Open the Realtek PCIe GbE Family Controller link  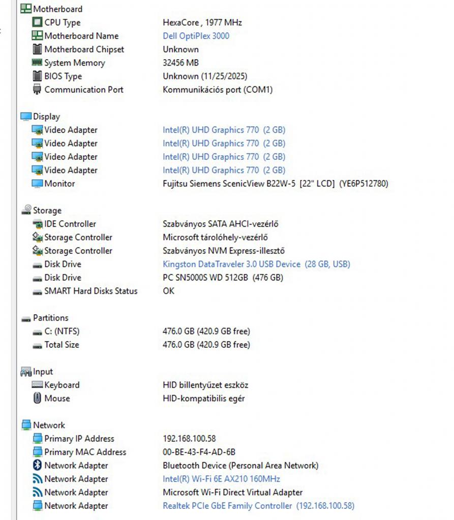pos(227,506)
